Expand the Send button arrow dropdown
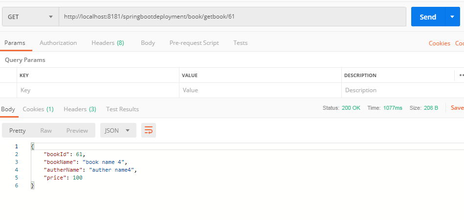Screen dimensions: 464x220 (452, 17)
